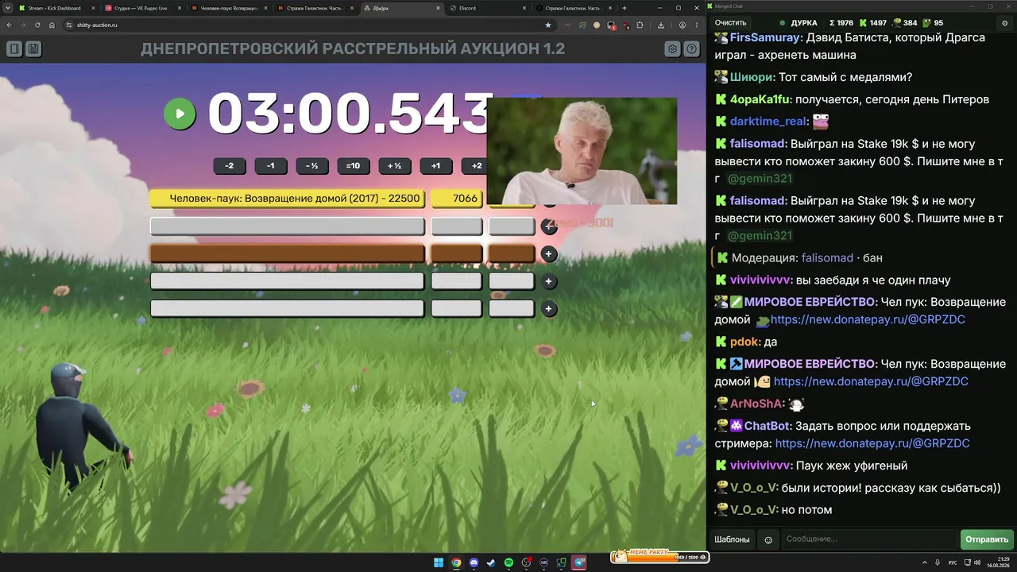
Task: Open the auction settings gear
Action: click(672, 49)
